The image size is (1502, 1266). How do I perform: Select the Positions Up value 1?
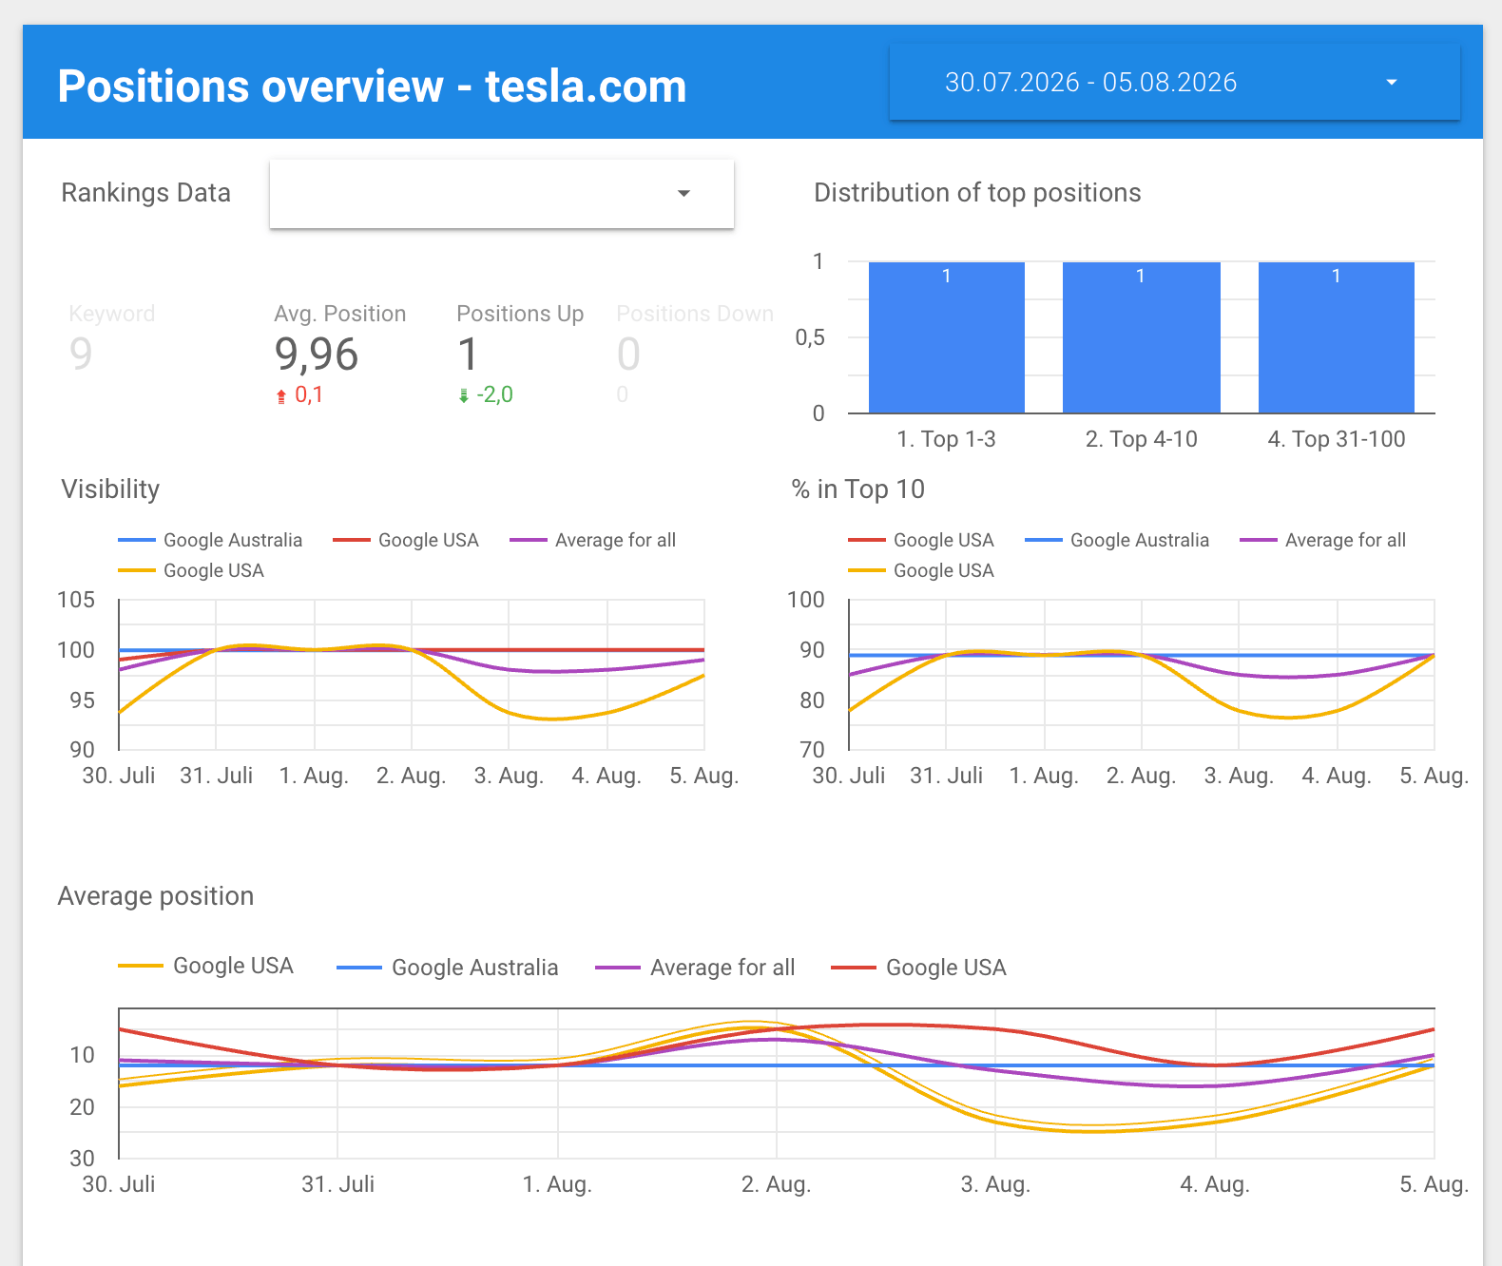[x=468, y=354]
